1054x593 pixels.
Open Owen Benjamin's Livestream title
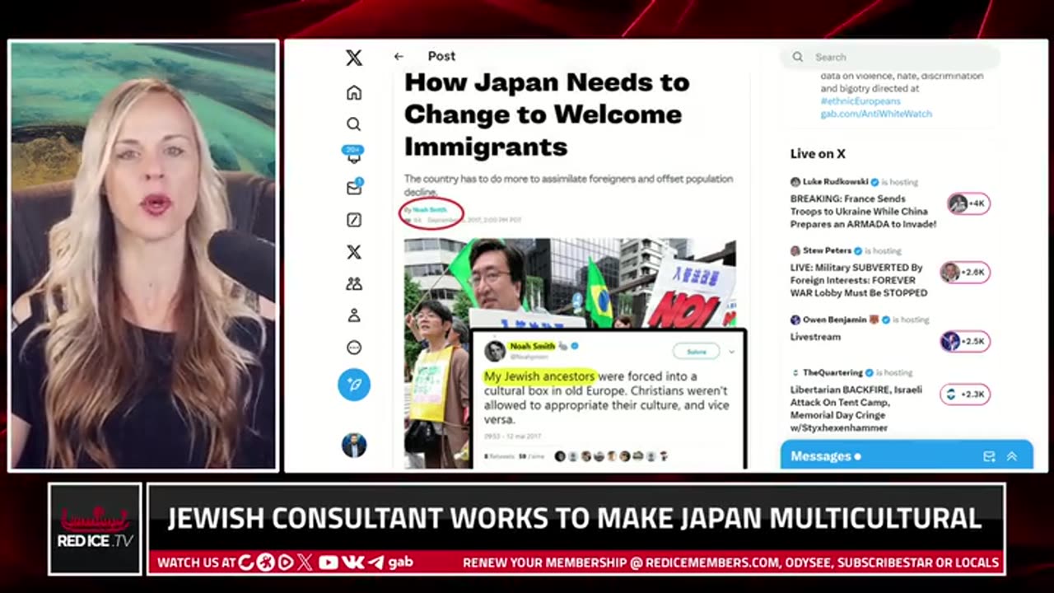tap(815, 337)
